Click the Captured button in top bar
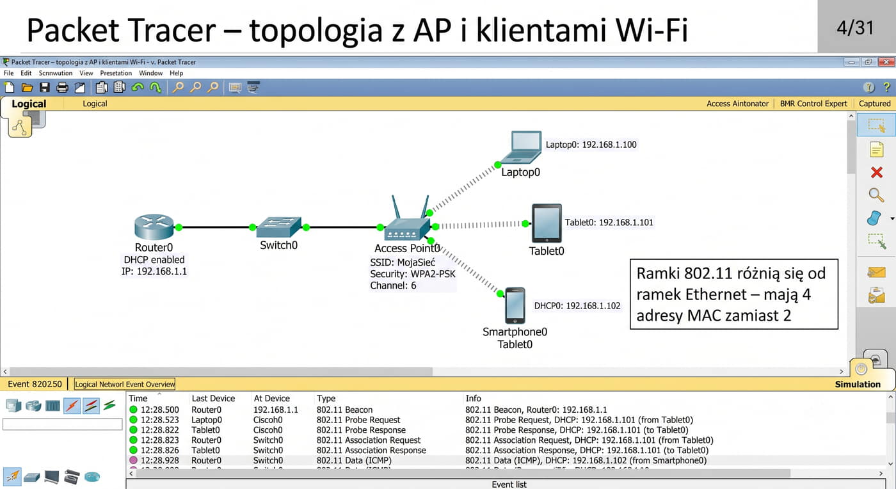Viewport: 896px width, 489px height. pyautogui.click(x=874, y=104)
